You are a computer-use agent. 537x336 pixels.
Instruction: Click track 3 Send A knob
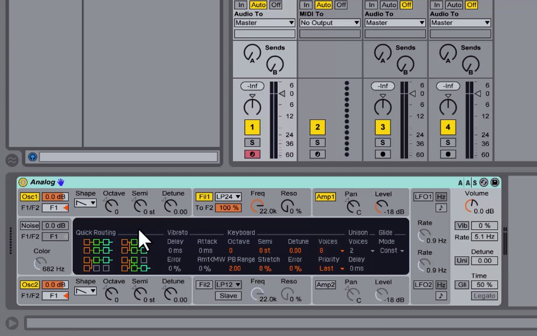(x=383, y=54)
